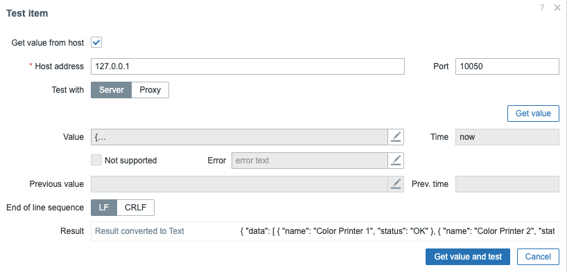This screenshot has height=272, width=567.
Task: Click the Error text edit pencil icon
Action: click(396, 161)
